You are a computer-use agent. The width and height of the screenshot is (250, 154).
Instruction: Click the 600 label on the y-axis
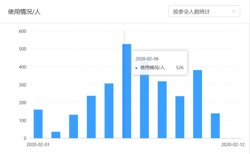(22, 31)
